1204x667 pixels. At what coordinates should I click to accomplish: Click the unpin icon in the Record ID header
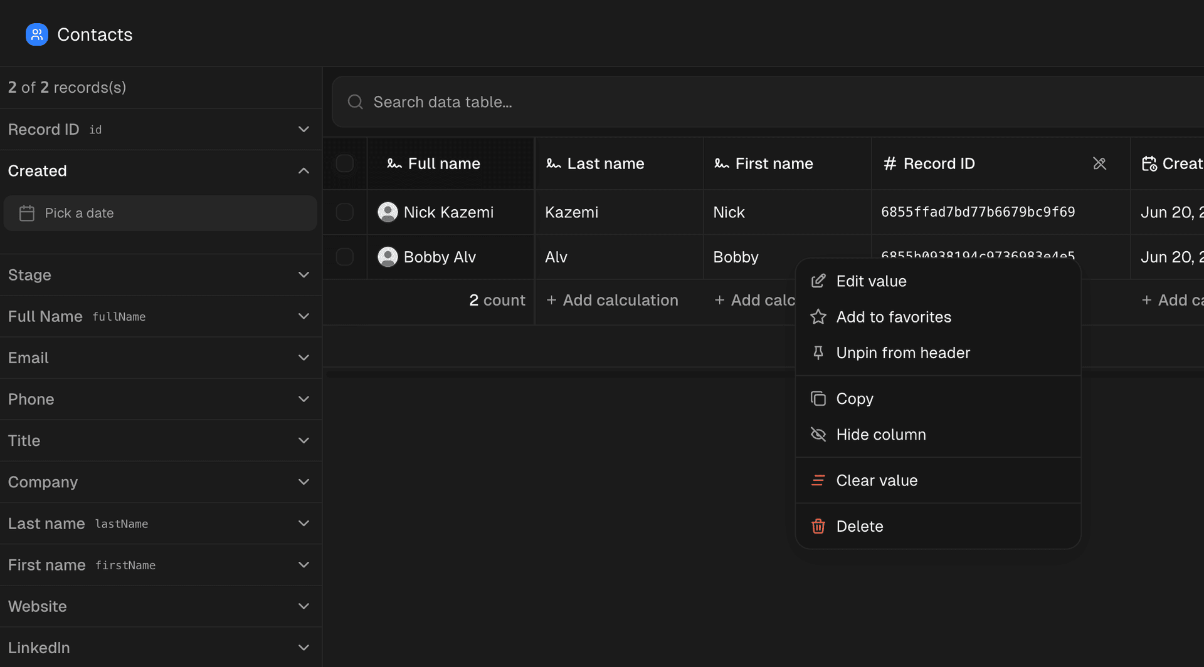tap(1100, 163)
